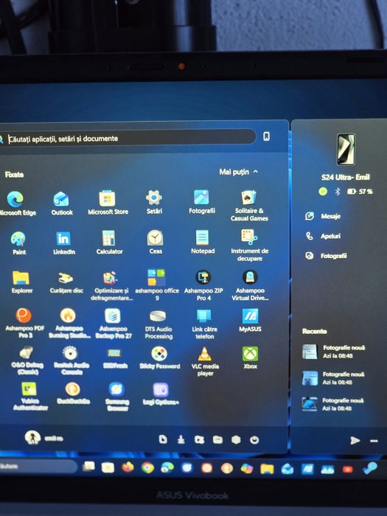Open Downloads folder shortcut in Start footer
This screenshot has height=516, width=387.
point(181,439)
